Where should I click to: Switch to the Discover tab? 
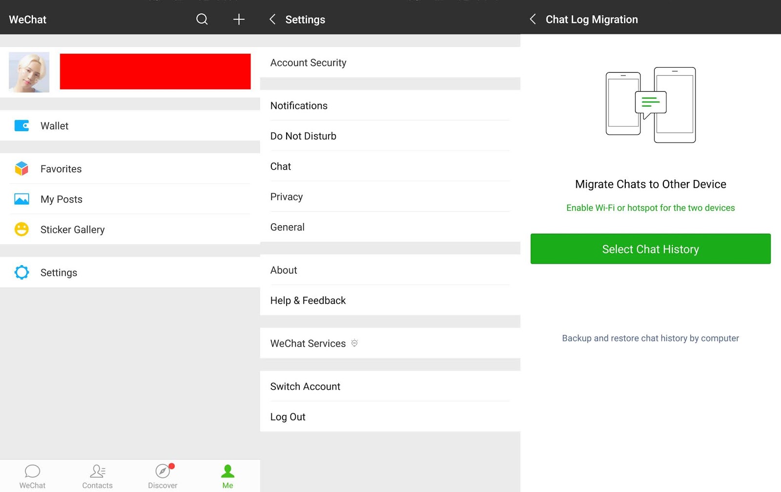point(163,476)
